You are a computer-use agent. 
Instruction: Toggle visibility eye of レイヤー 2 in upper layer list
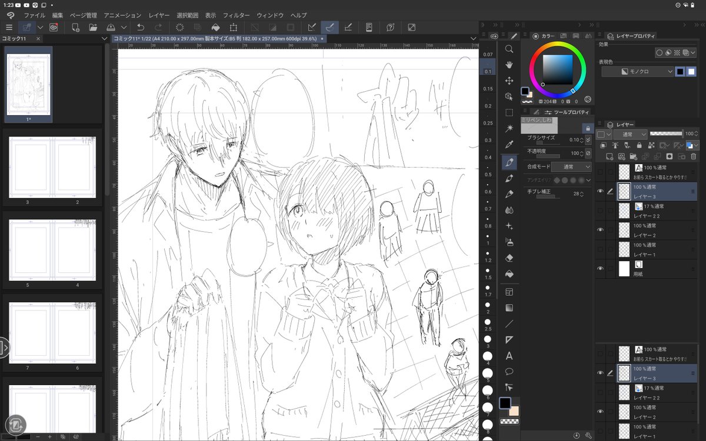tap(600, 230)
